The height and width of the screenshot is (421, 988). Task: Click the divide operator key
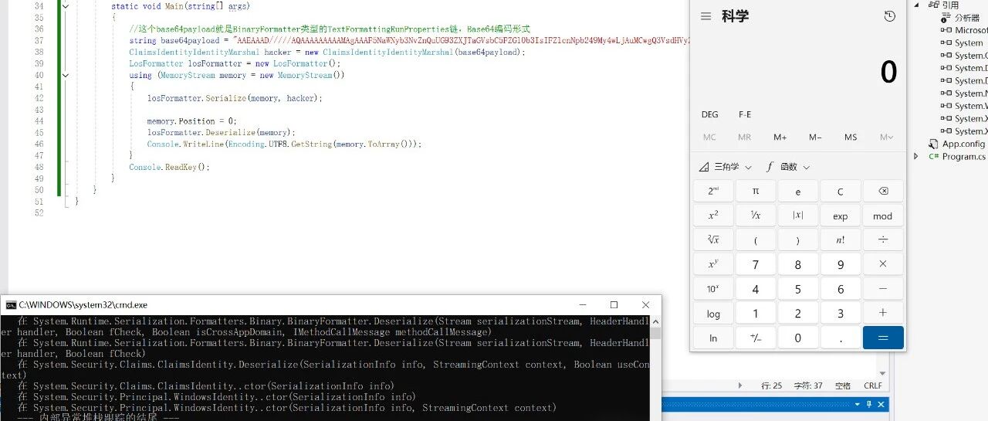point(883,240)
